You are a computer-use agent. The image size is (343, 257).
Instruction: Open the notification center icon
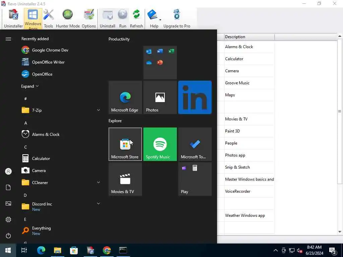(x=333, y=251)
